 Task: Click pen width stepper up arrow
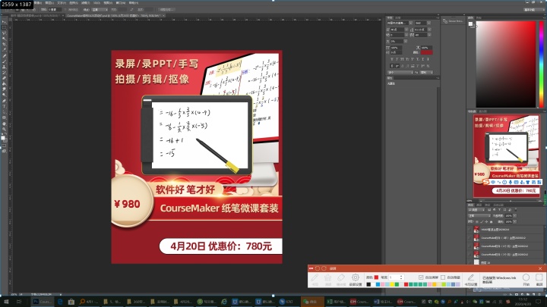coord(402,276)
